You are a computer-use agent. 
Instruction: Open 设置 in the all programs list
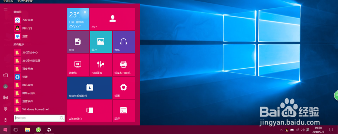click(x=39, y=77)
